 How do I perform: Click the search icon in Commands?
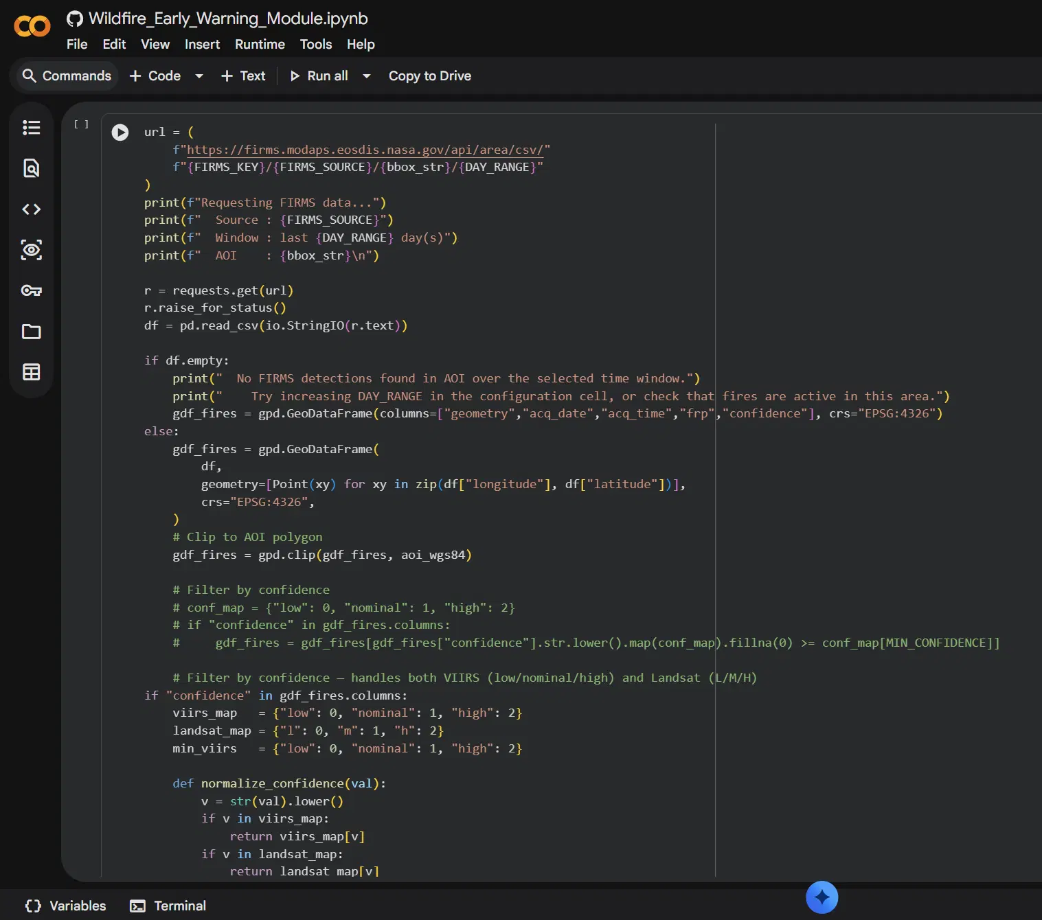coord(29,76)
